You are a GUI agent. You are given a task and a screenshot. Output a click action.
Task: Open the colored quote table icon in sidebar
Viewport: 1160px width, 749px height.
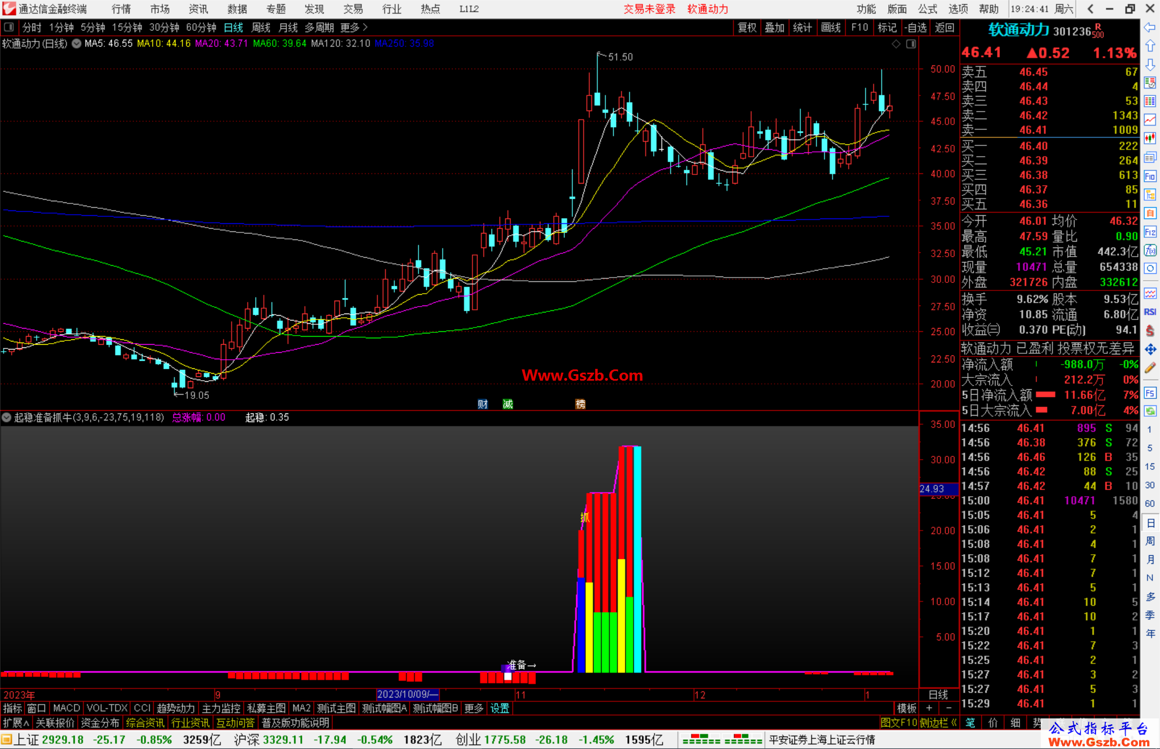pos(1150,101)
